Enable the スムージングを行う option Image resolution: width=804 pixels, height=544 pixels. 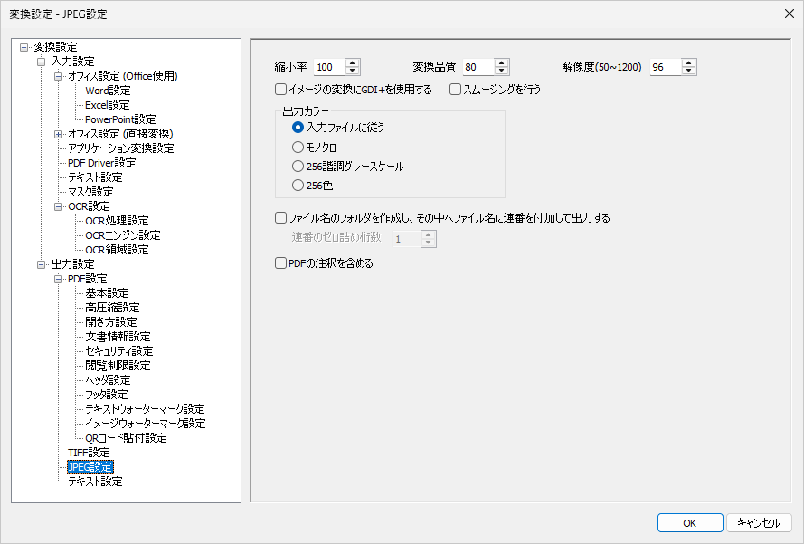(x=454, y=89)
